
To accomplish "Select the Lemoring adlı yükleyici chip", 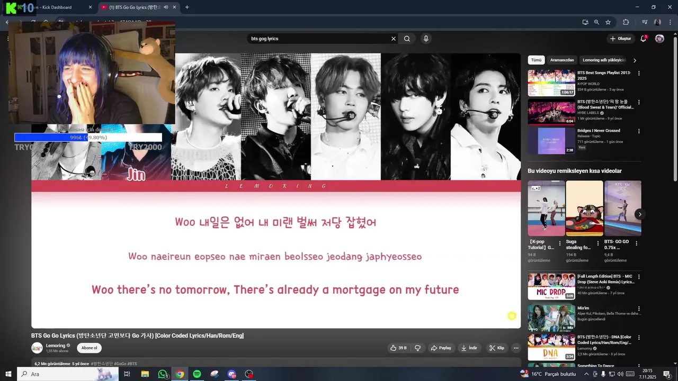I will pyautogui.click(x=604, y=60).
